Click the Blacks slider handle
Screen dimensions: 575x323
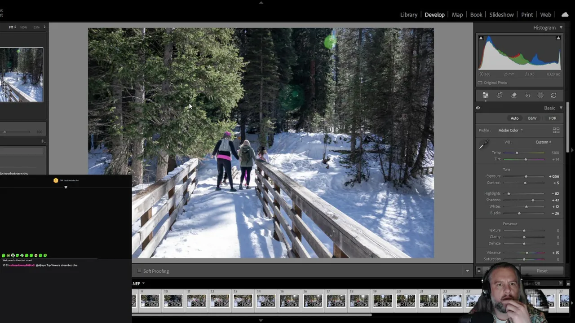point(519,213)
